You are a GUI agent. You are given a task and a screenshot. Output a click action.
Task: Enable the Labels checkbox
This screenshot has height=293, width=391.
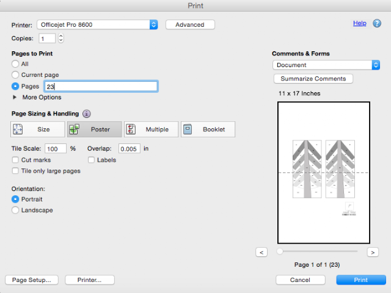(92, 160)
